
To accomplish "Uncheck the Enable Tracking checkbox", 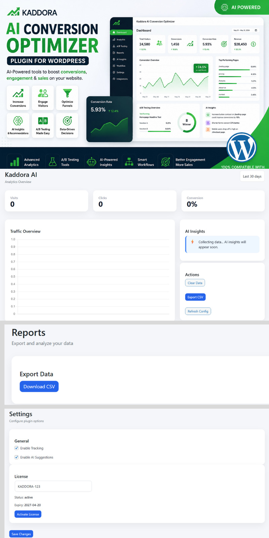I will (x=16, y=448).
